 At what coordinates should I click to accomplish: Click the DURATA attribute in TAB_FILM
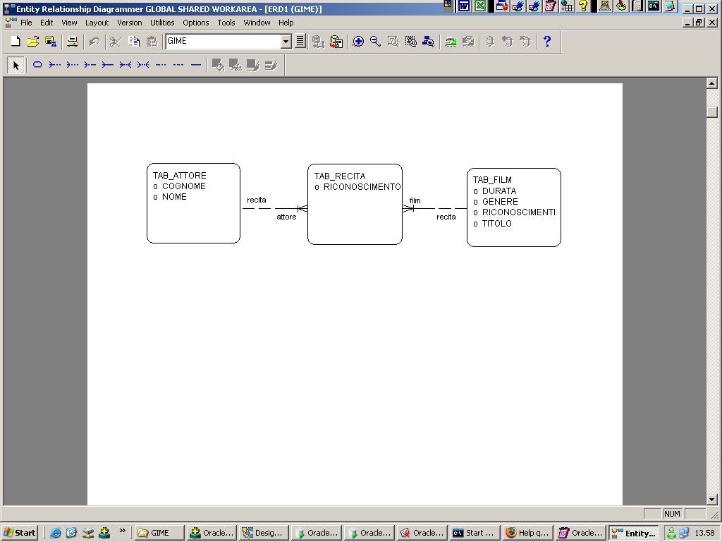tap(499, 191)
